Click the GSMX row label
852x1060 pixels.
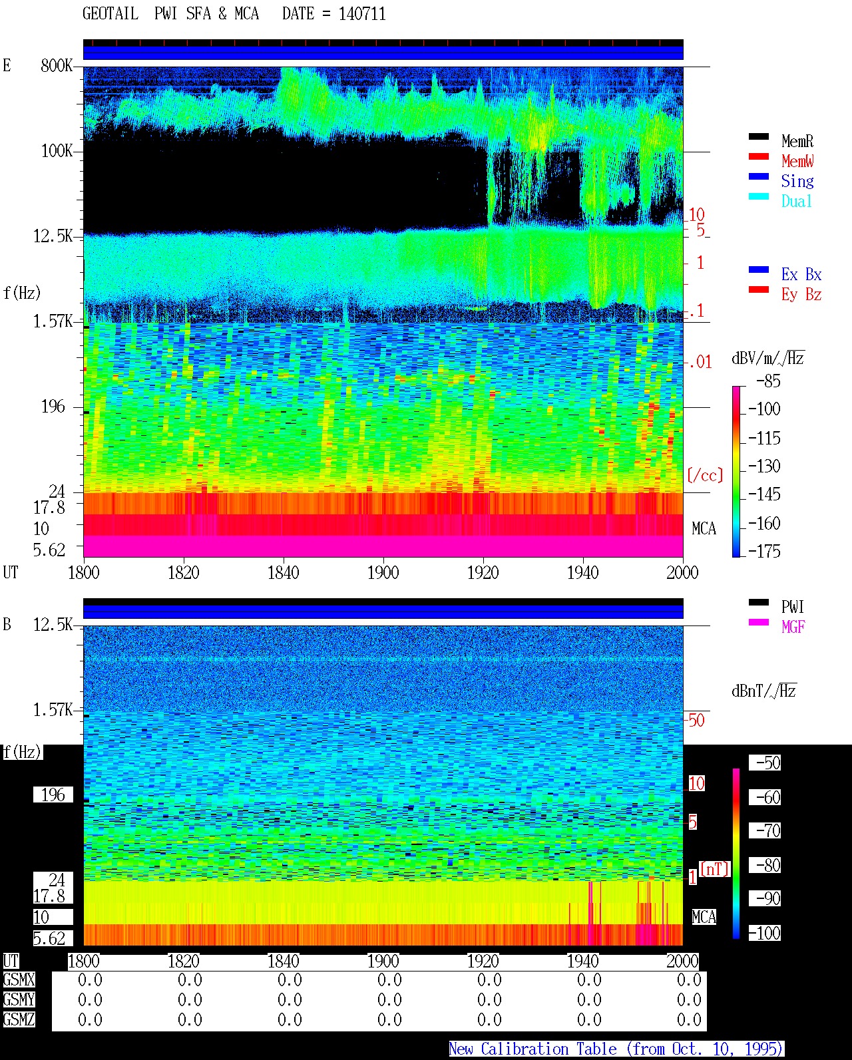click(19, 980)
